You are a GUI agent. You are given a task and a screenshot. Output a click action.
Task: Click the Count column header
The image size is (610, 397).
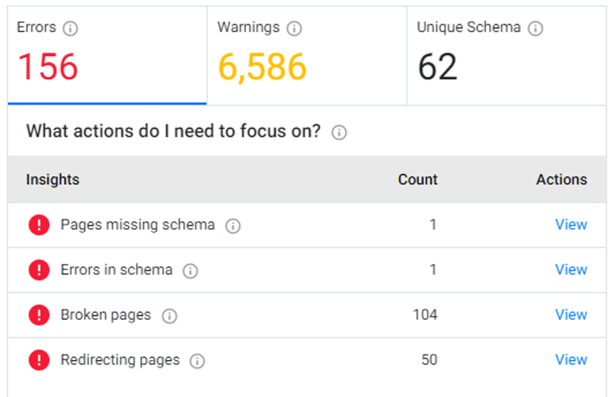pyautogui.click(x=417, y=179)
